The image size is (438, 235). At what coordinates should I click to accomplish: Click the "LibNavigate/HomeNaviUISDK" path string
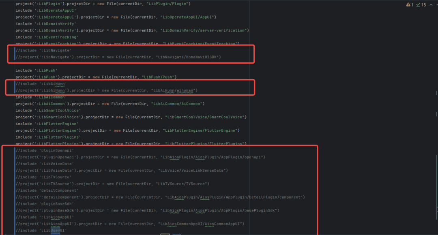pyautogui.click(x=187, y=57)
